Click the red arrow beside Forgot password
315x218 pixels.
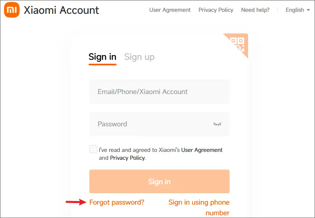coord(76,202)
